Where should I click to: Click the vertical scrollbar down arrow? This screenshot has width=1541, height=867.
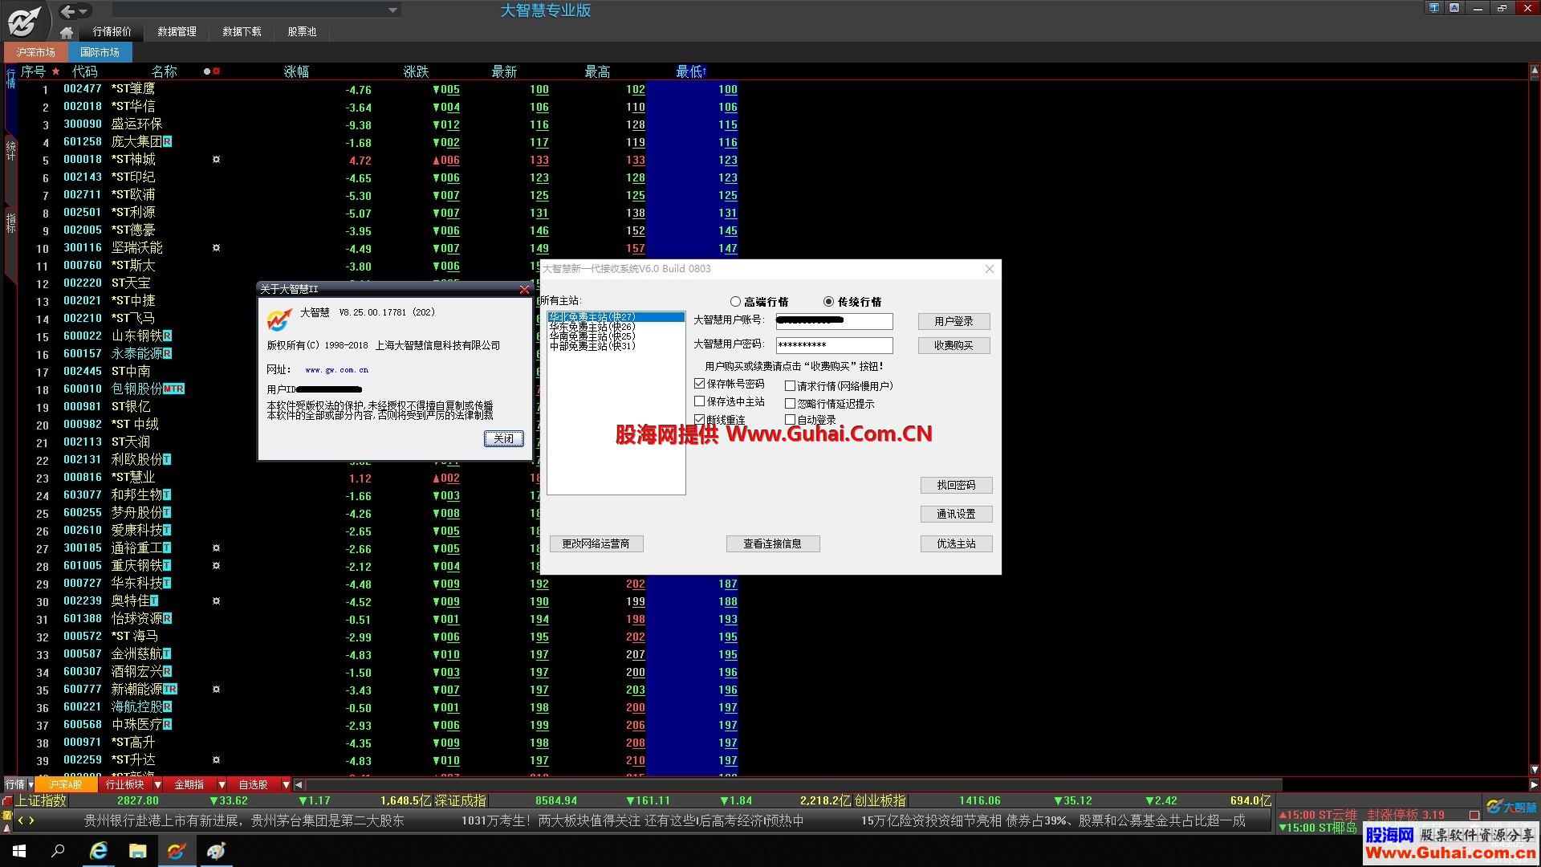1535,769
